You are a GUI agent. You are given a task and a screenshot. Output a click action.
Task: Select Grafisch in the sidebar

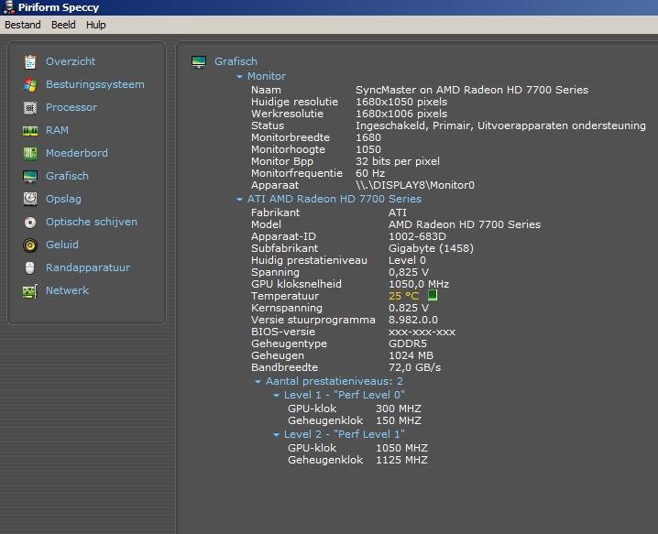(67, 176)
